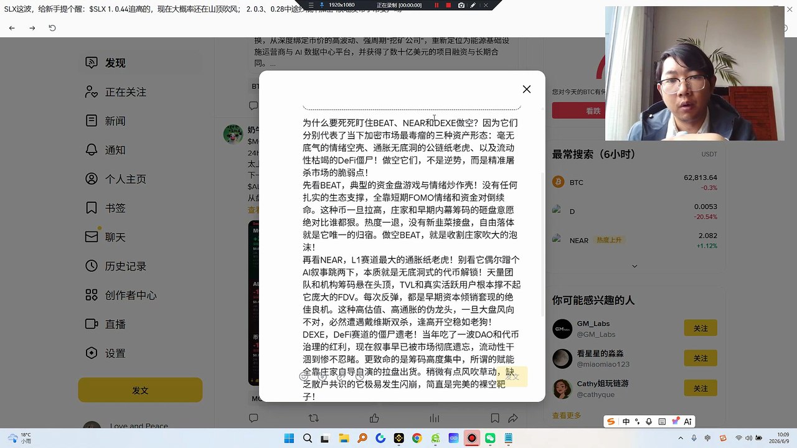Open WeChat from taskbar

(x=490, y=439)
